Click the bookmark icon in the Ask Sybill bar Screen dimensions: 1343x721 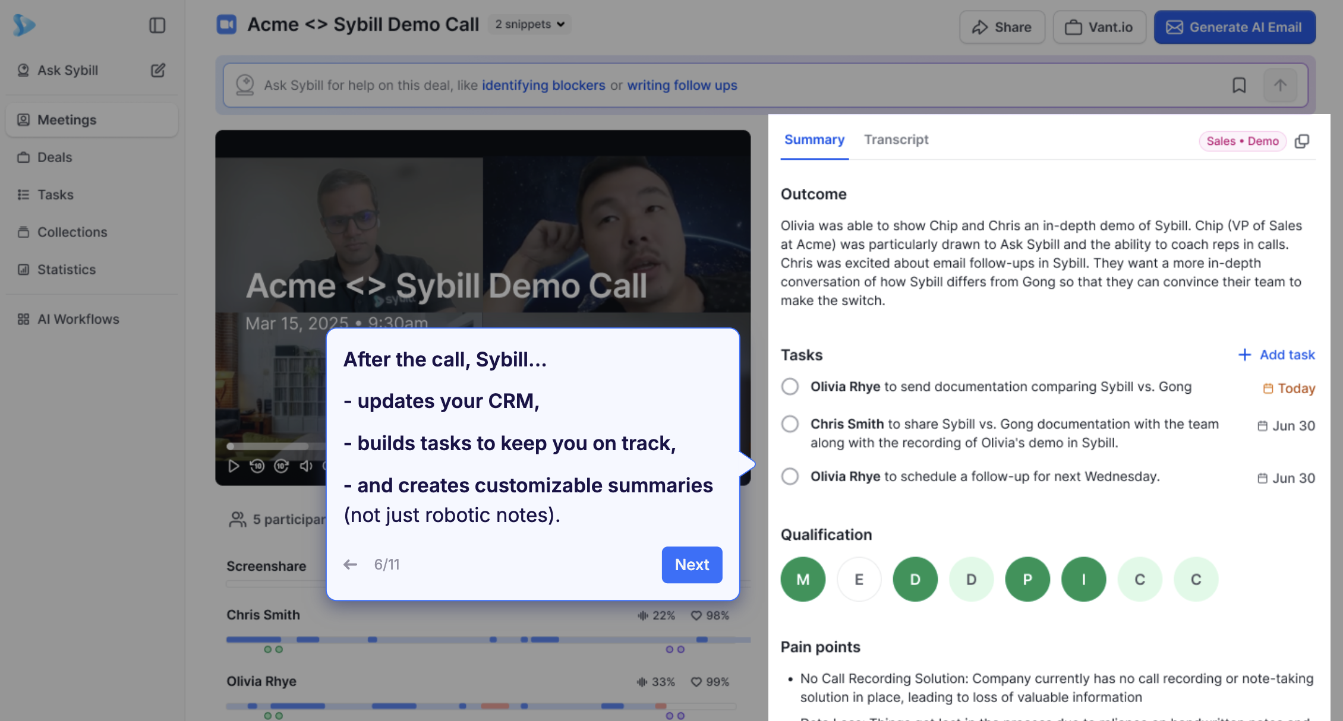[x=1238, y=86]
